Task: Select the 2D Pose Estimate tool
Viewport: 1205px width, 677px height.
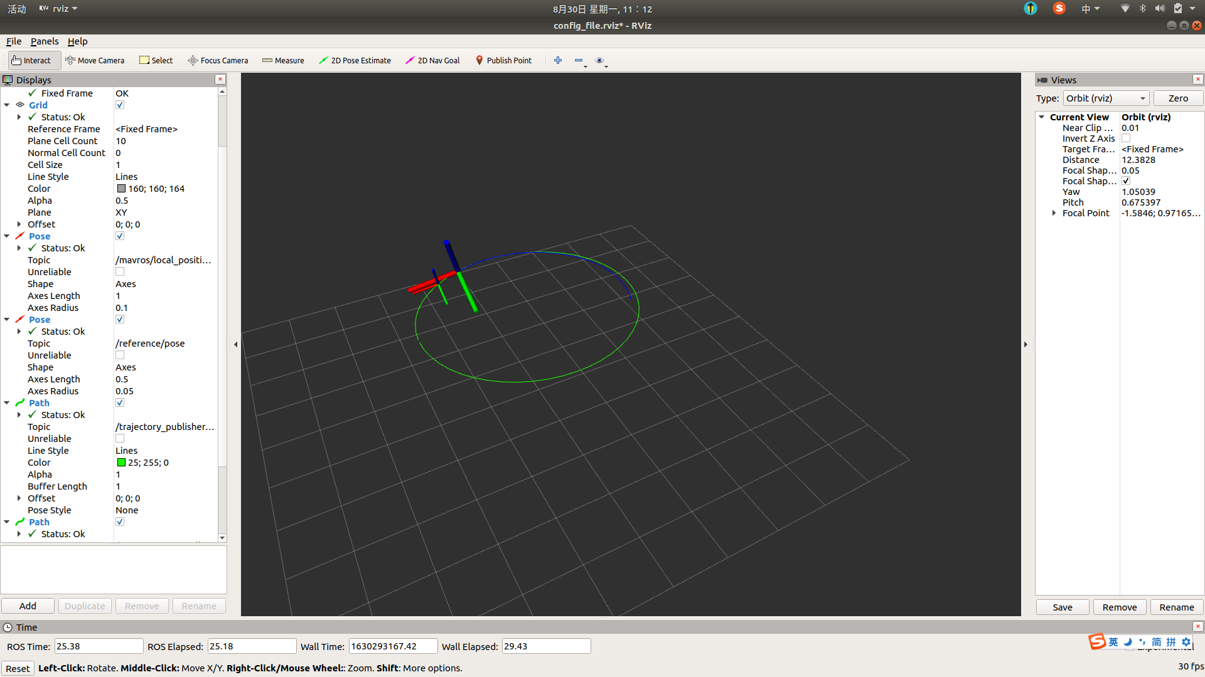Action: [355, 60]
